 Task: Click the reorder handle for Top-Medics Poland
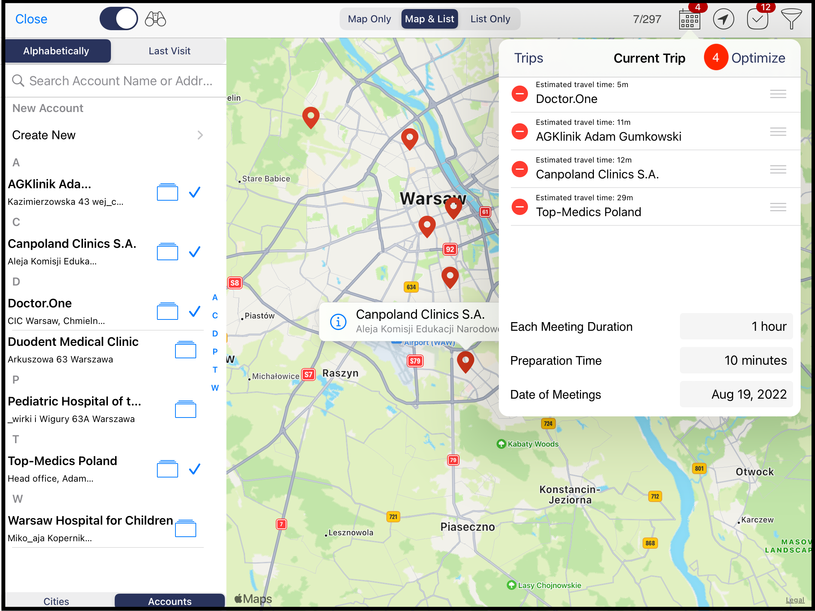click(778, 207)
